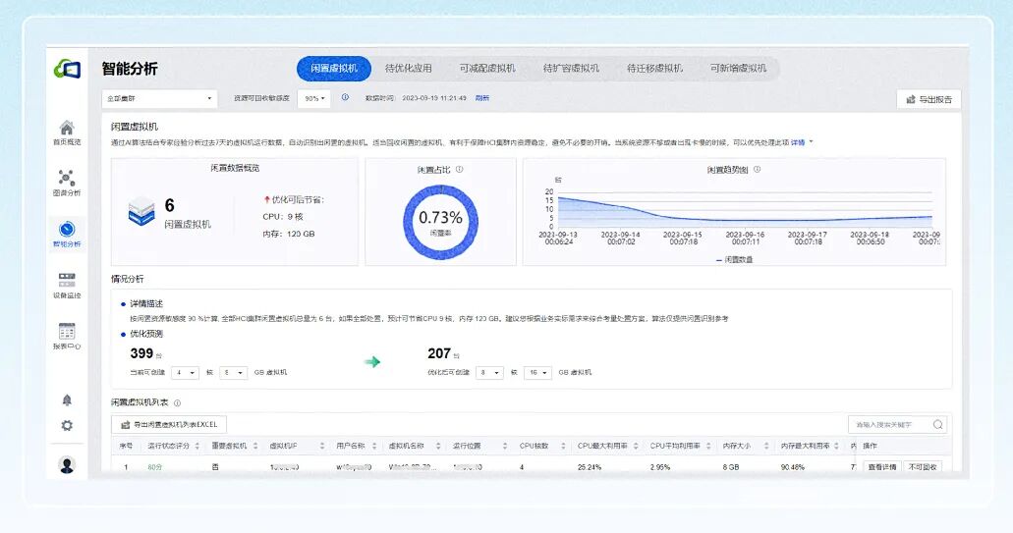The image size is (1013, 533).
Task: Sort by 内存最大利用率 column arrows
Action: [x=836, y=446]
